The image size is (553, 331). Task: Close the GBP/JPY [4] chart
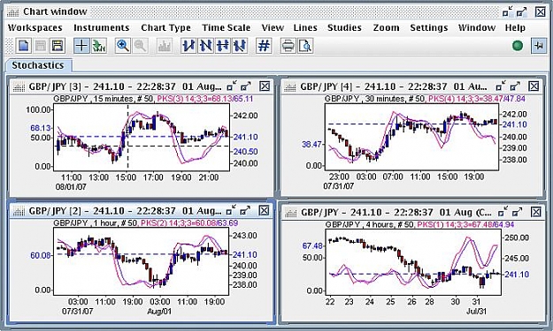coord(534,87)
